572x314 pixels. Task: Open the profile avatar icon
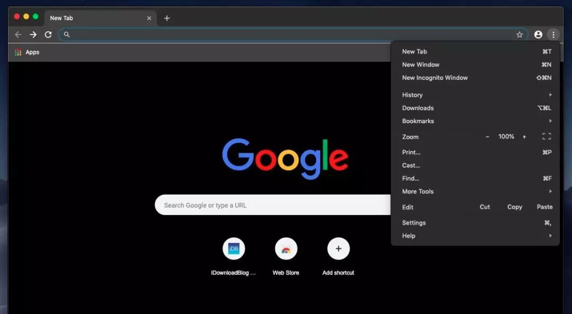[x=538, y=34]
